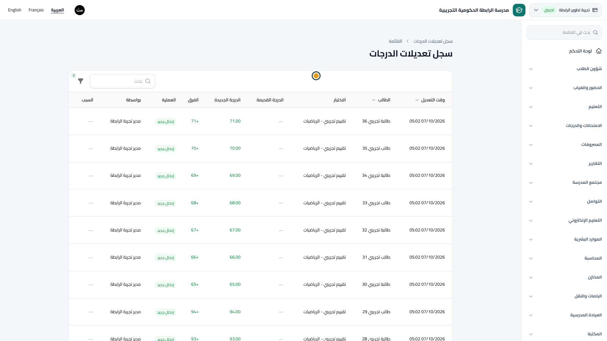This screenshot has height=341, width=607.
Task: Open the tenant switcher تجربة تطوير الرابطة
Action: click(565, 10)
